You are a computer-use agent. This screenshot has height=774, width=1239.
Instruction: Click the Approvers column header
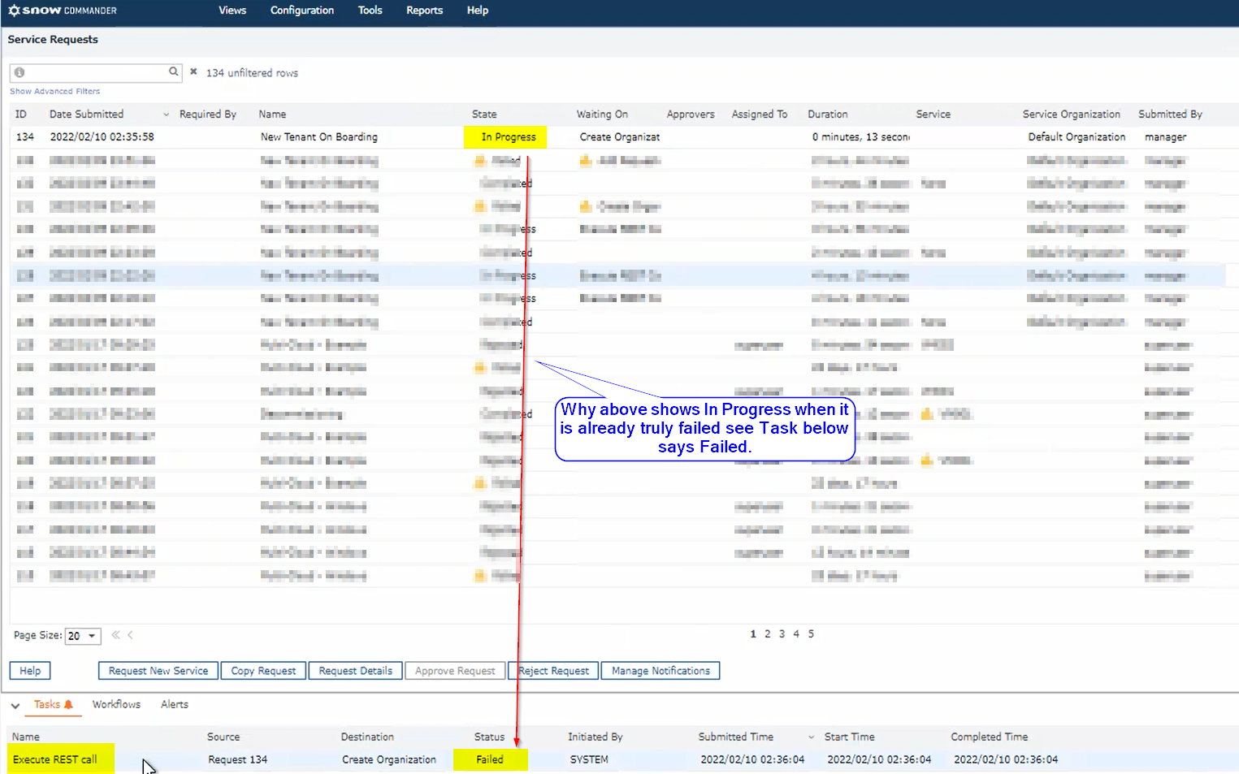click(x=691, y=115)
